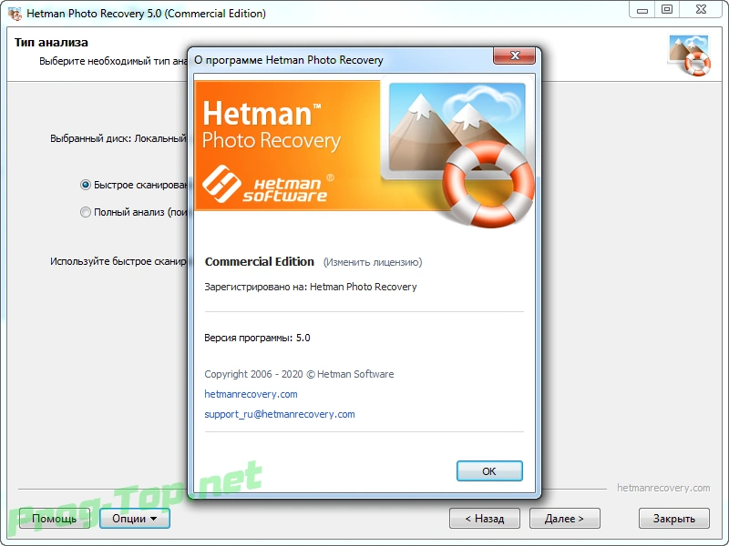Expand the Опции dropdown button
This screenshot has width=729, height=546.
134,518
